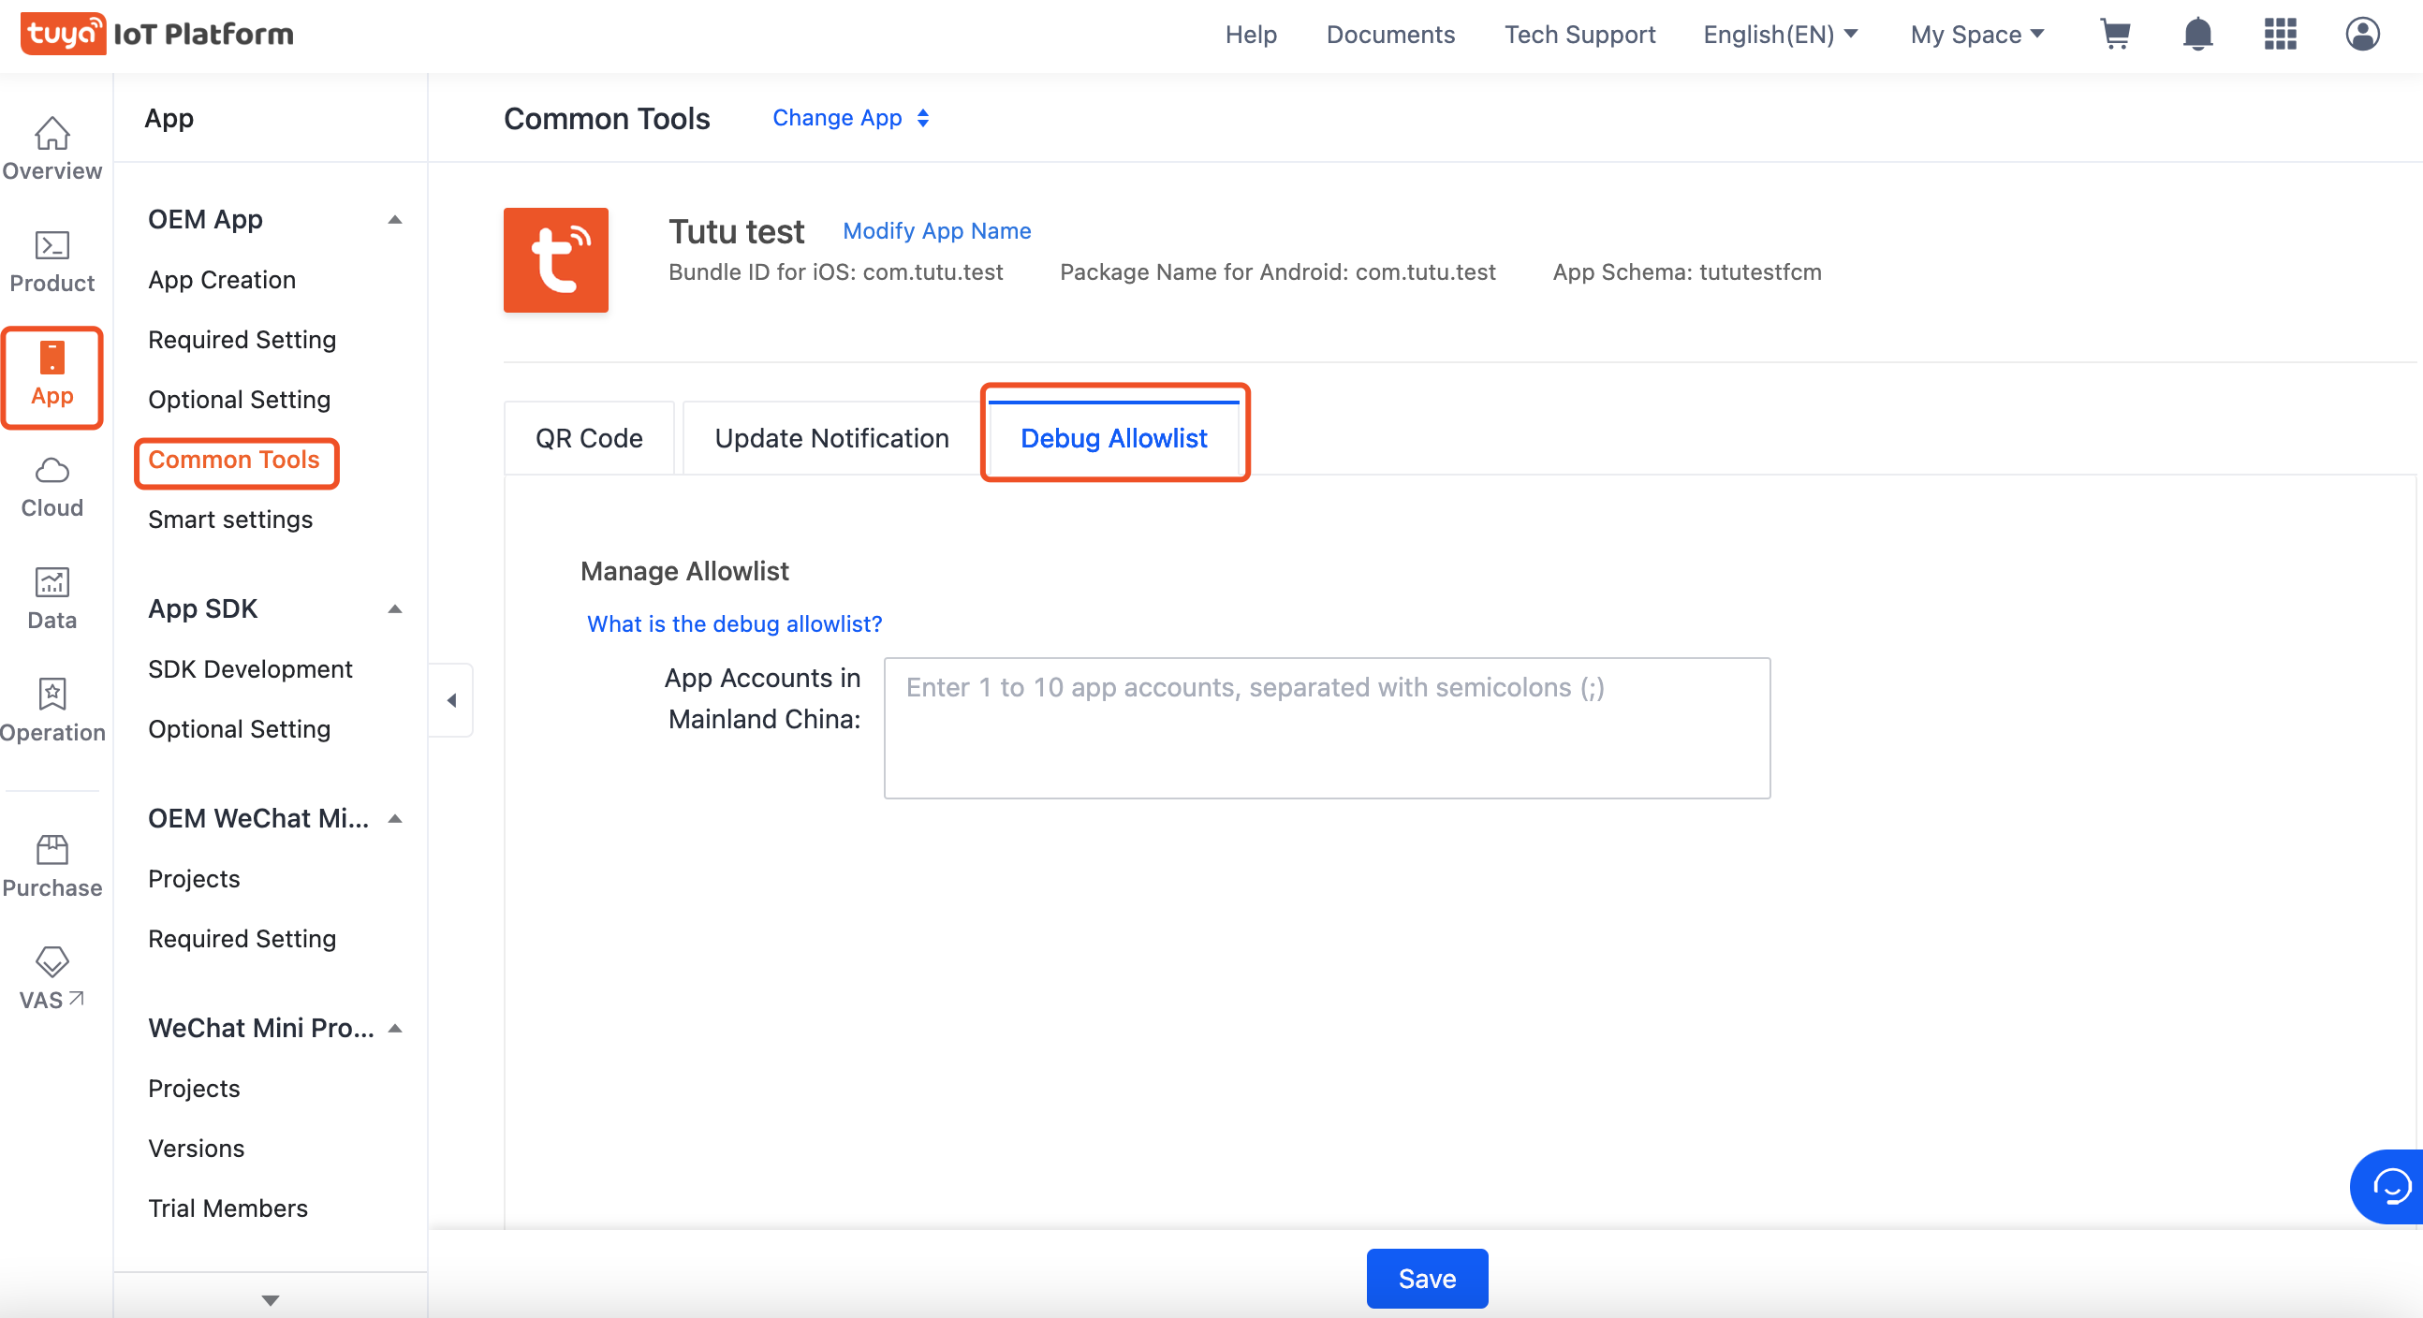Select Common Tools menu item
This screenshot has height=1318, width=2423.
[234, 460]
